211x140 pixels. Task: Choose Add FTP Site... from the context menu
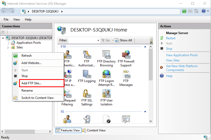pos(38,83)
